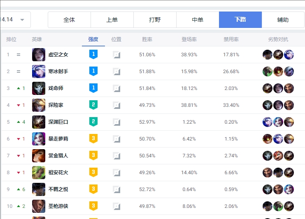
Task: Click first counter champion icon in 祖安花火 row
Action: pos(268,173)
